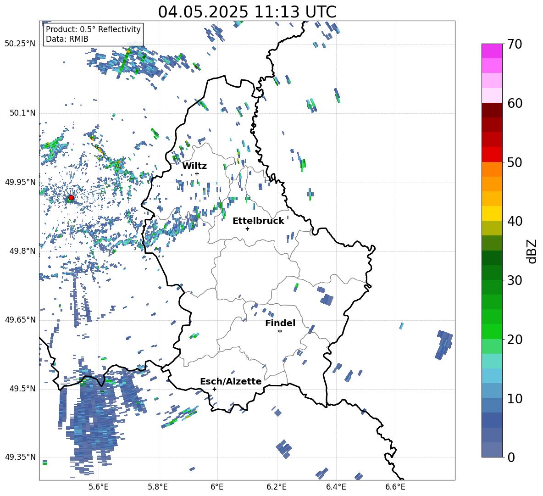The image size is (543, 496).
Task: Click the 49.8°N latitude label
Action: click(22, 251)
